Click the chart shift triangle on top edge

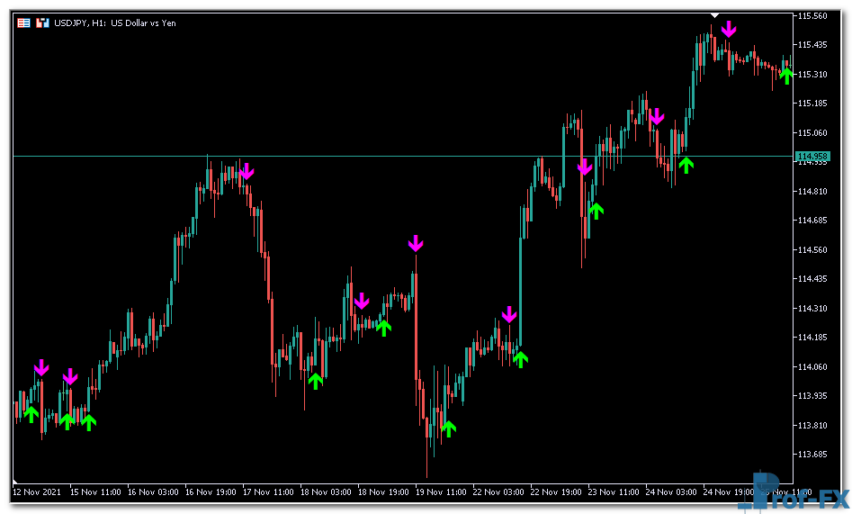point(714,15)
